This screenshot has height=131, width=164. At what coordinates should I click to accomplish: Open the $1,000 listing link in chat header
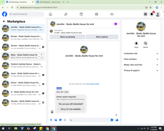click(68, 33)
